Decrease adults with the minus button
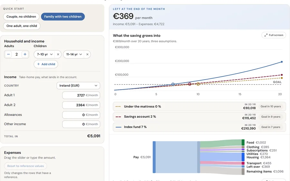Viewport: 290px width, 181px height. pos(8,54)
